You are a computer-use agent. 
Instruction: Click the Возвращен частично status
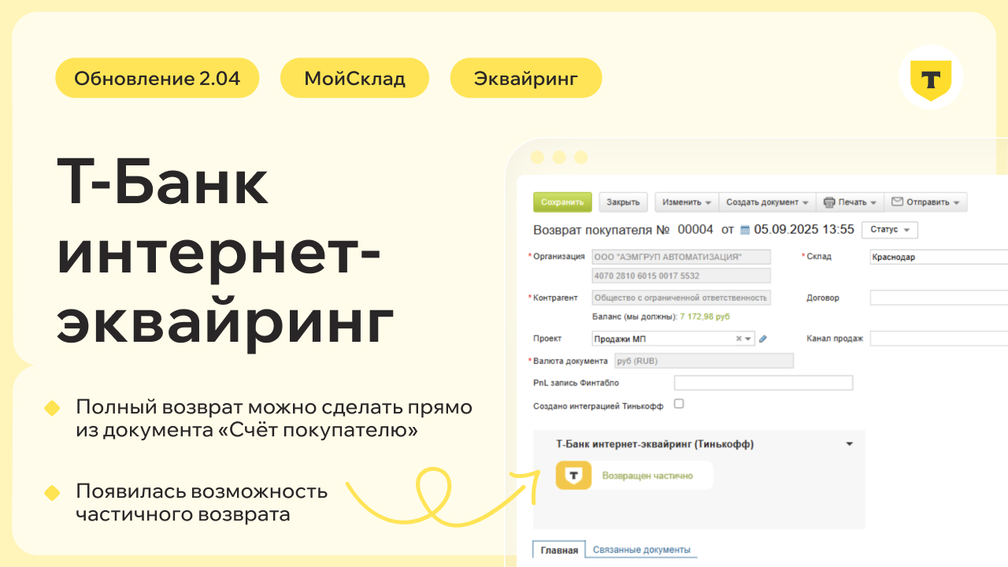coord(647,476)
